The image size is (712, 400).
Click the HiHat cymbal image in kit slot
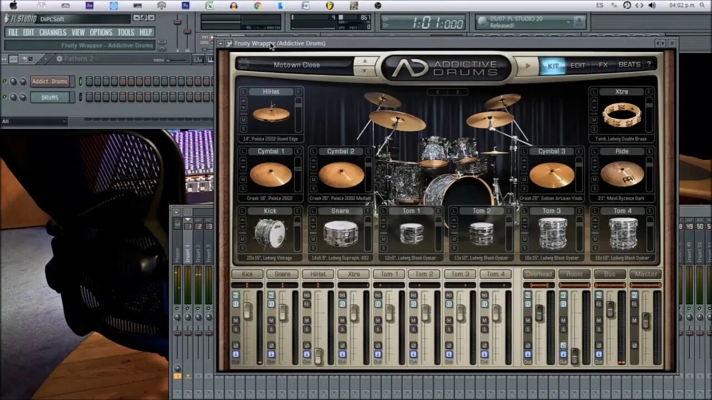pyautogui.click(x=271, y=114)
